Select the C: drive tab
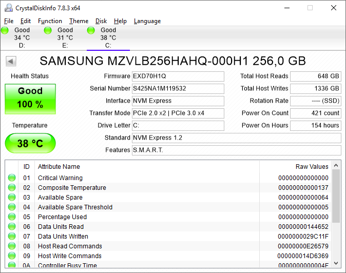Image resolution: width=346 pixels, height=273 pixels. 108,37
